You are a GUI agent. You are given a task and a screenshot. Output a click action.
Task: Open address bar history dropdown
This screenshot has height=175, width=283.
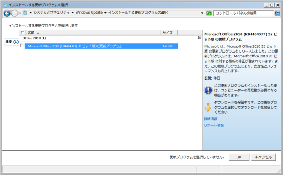202,13
